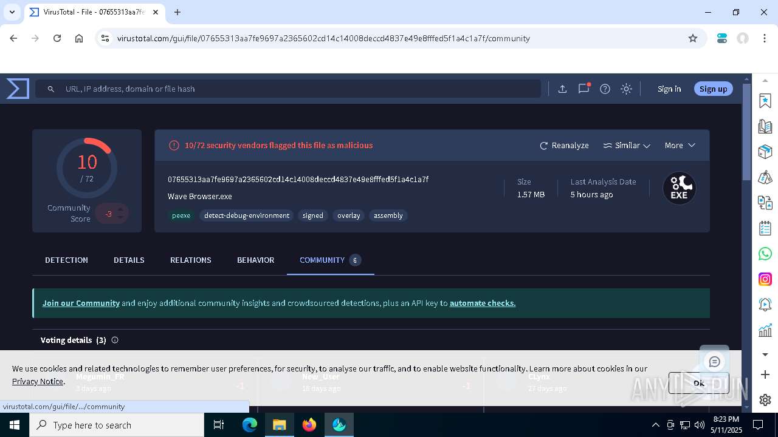Open sidebar Instagram icon

tap(765, 279)
